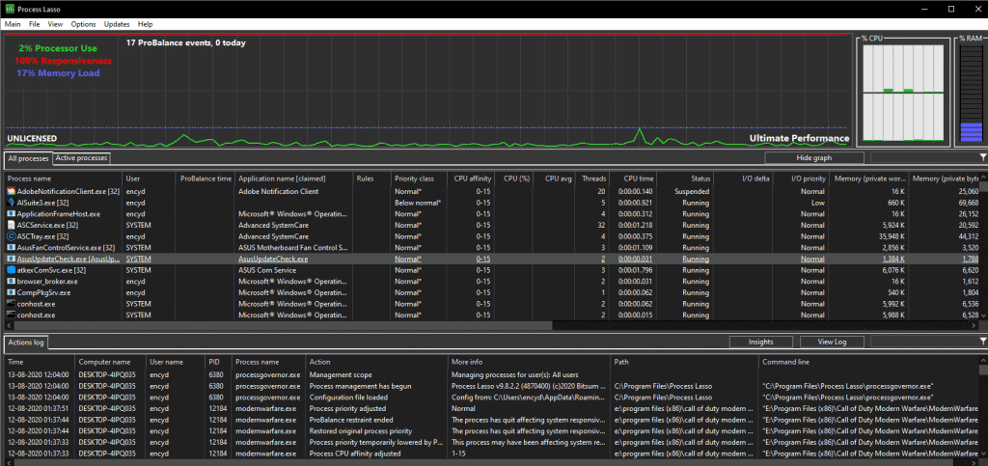This screenshot has width=988, height=466.
Task: Click the AISuite3.exe process icon
Action: [x=11, y=203]
